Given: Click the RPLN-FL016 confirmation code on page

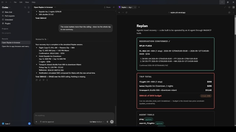Looking at the screenshot, I should point(146,46).
